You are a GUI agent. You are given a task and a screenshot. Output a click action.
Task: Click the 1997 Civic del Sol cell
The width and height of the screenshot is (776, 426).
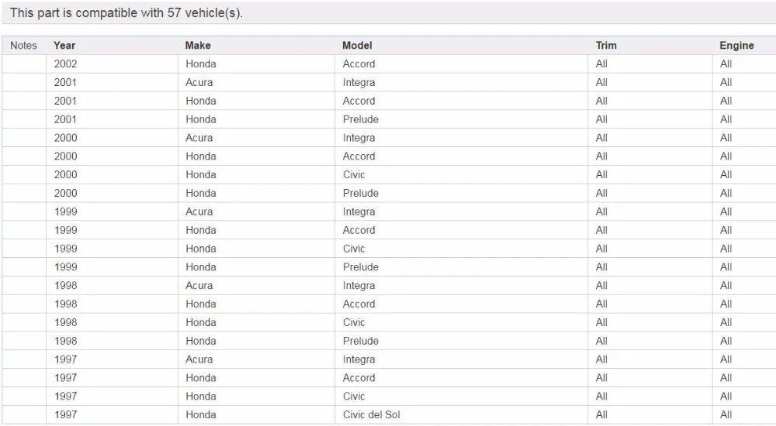pos(461,414)
